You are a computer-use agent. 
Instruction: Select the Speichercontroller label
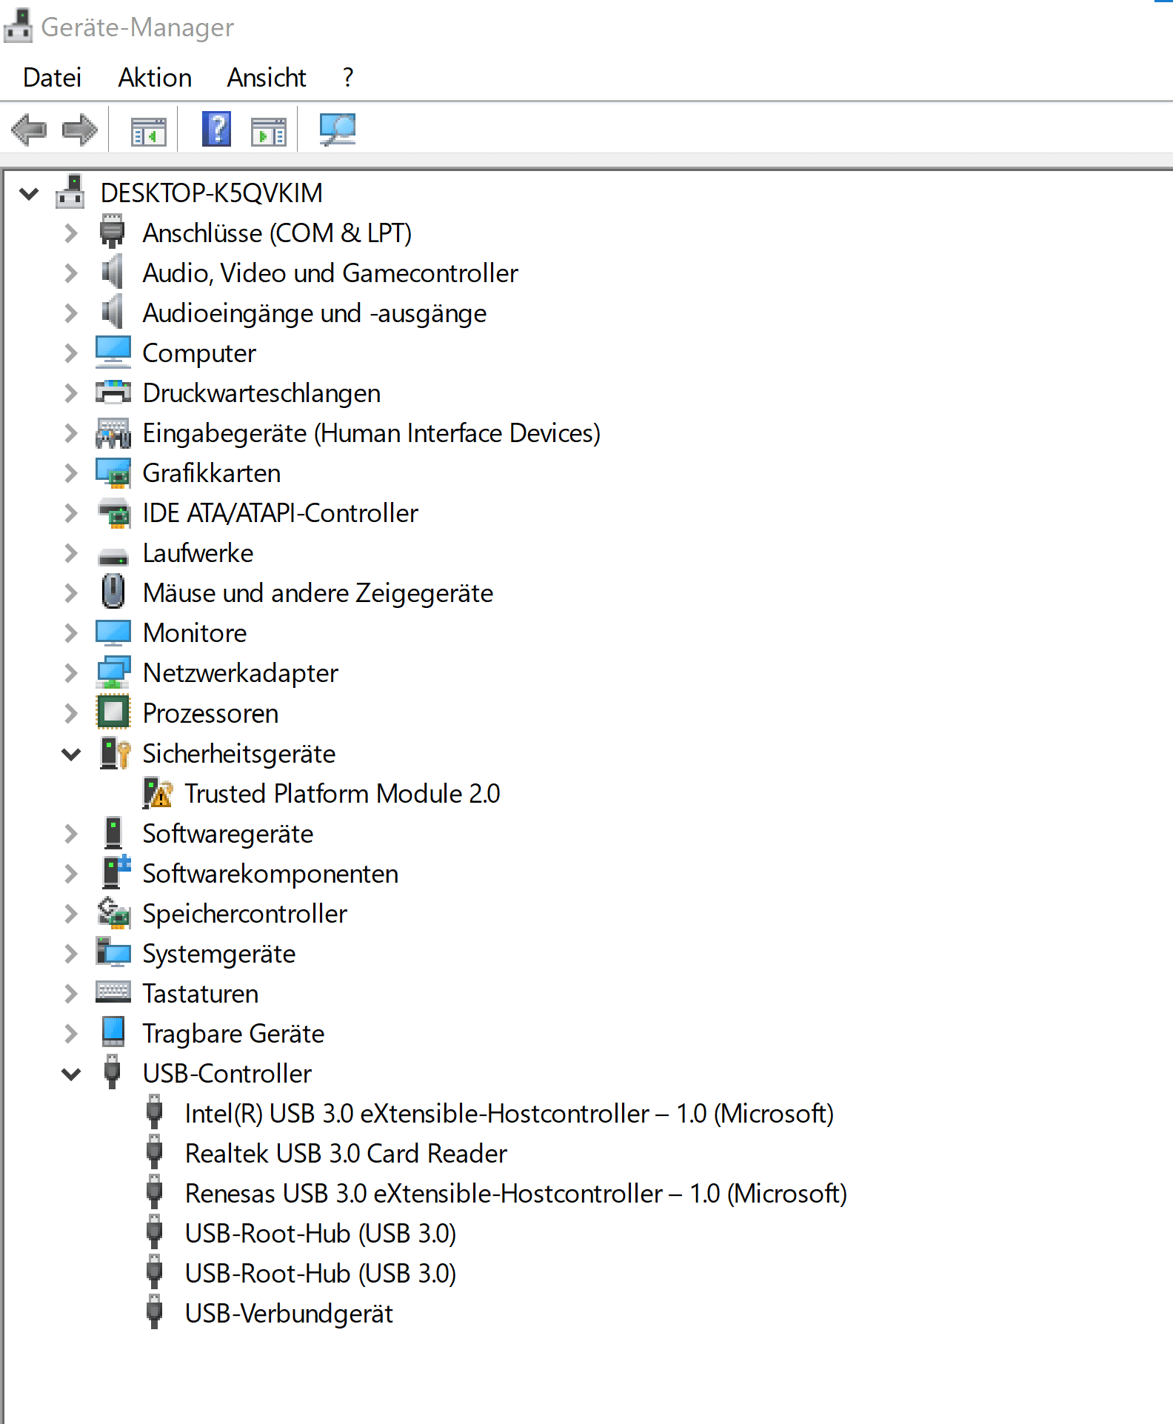click(x=244, y=914)
